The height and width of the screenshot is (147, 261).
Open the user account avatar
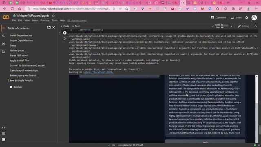[x=254, y=18]
